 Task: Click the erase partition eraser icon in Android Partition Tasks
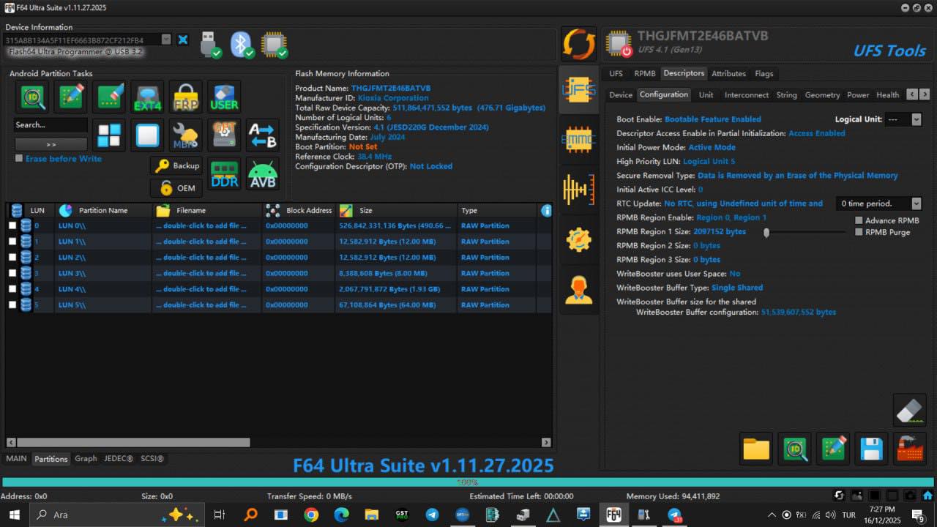click(109, 97)
